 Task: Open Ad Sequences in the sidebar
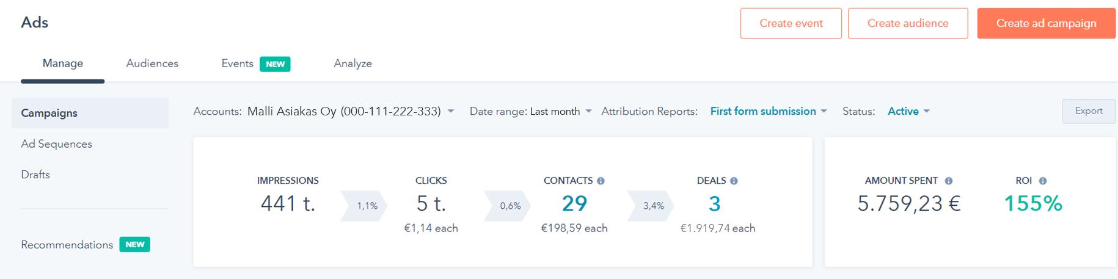tap(56, 144)
